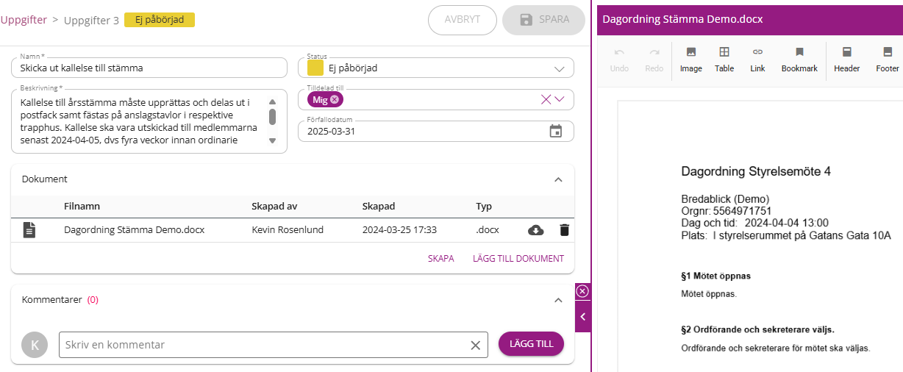The width and height of the screenshot is (903, 372).
Task: Click the Uppgifter 3 breadcrumb
Action: point(91,20)
